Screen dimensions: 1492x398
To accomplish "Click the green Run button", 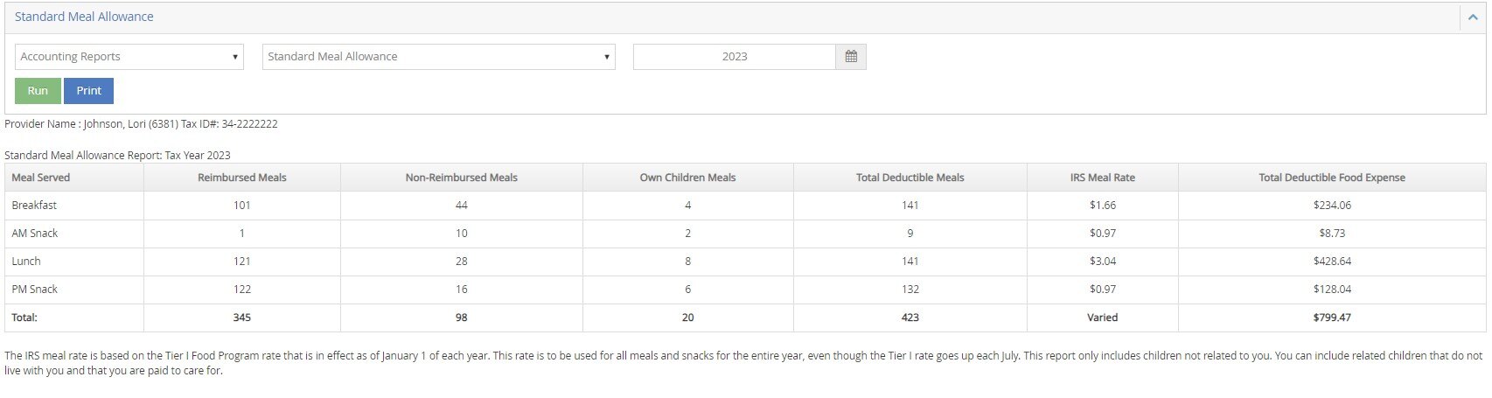I will pos(38,91).
